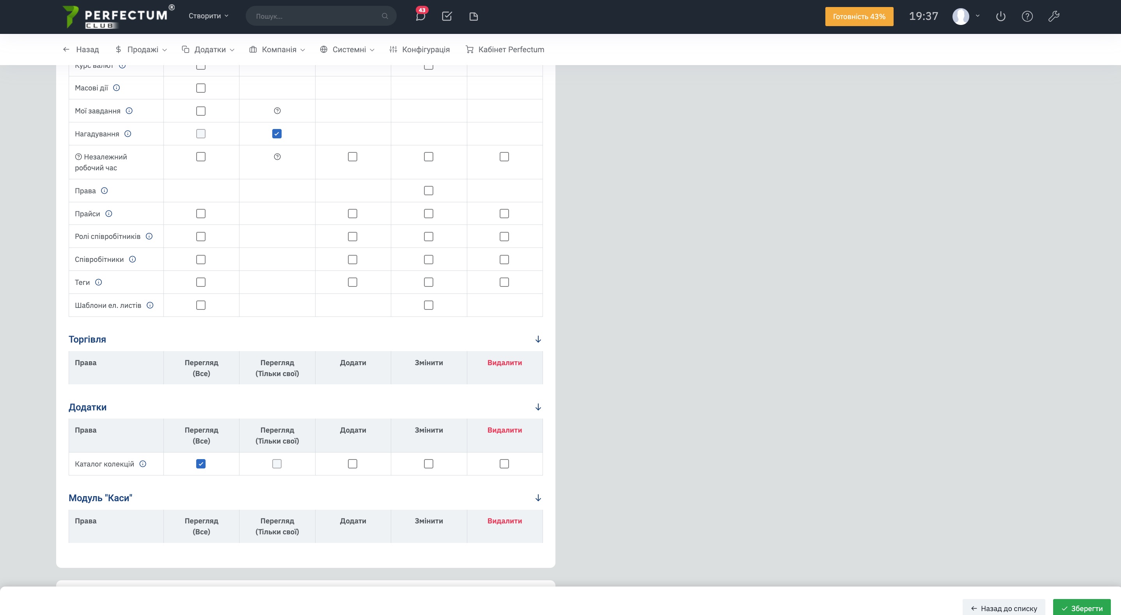Click Назад до списку button
This screenshot has width=1121, height=615.
[x=1004, y=608]
